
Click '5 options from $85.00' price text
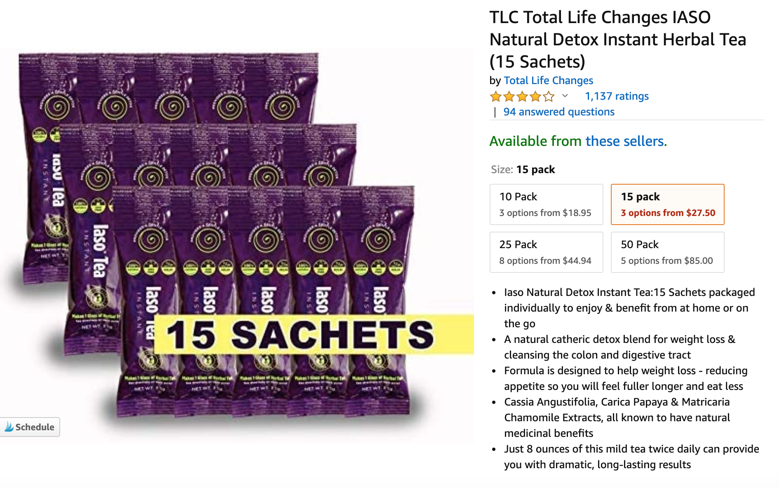click(x=666, y=261)
